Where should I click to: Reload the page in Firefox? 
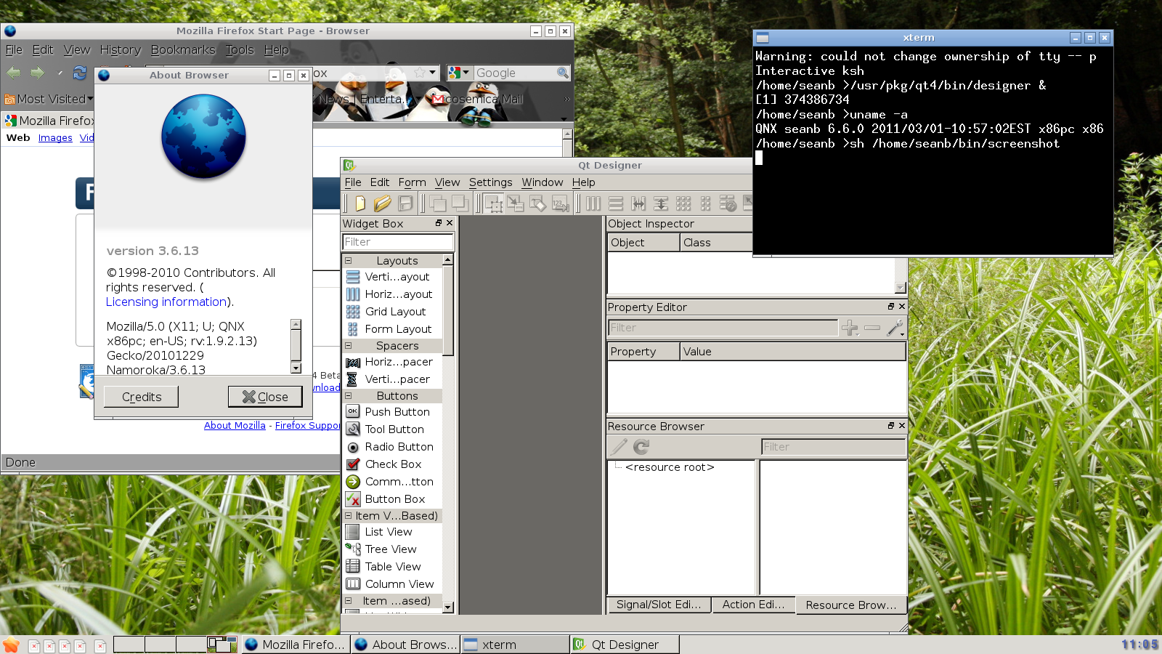point(80,73)
